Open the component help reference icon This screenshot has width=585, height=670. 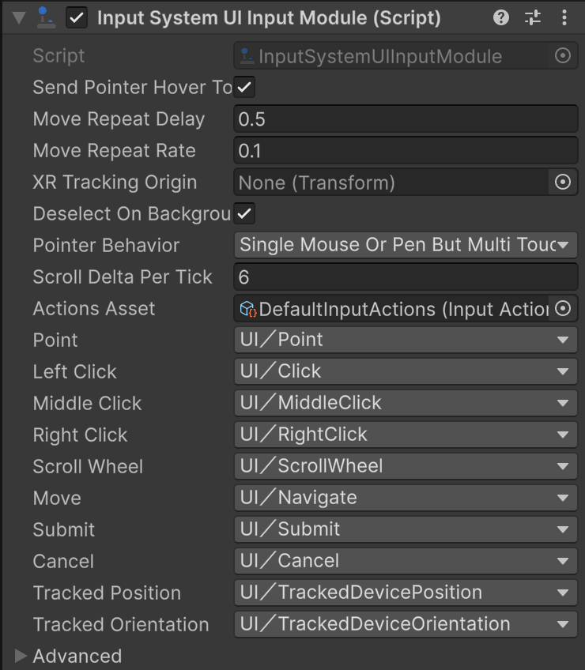501,17
